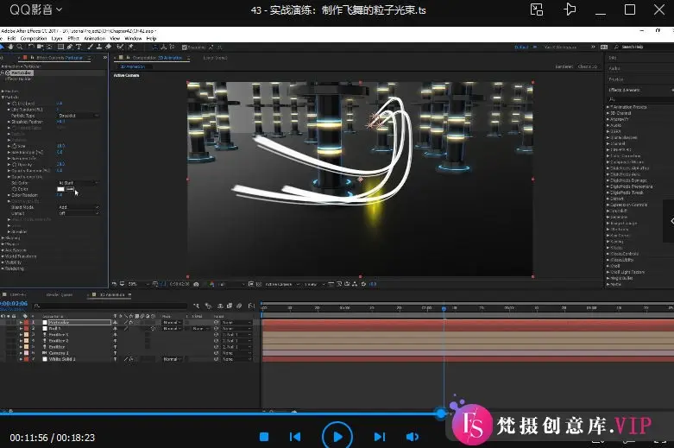674x448 pixels.
Task: Select the Rectangle shape tool
Action: click(x=60, y=47)
